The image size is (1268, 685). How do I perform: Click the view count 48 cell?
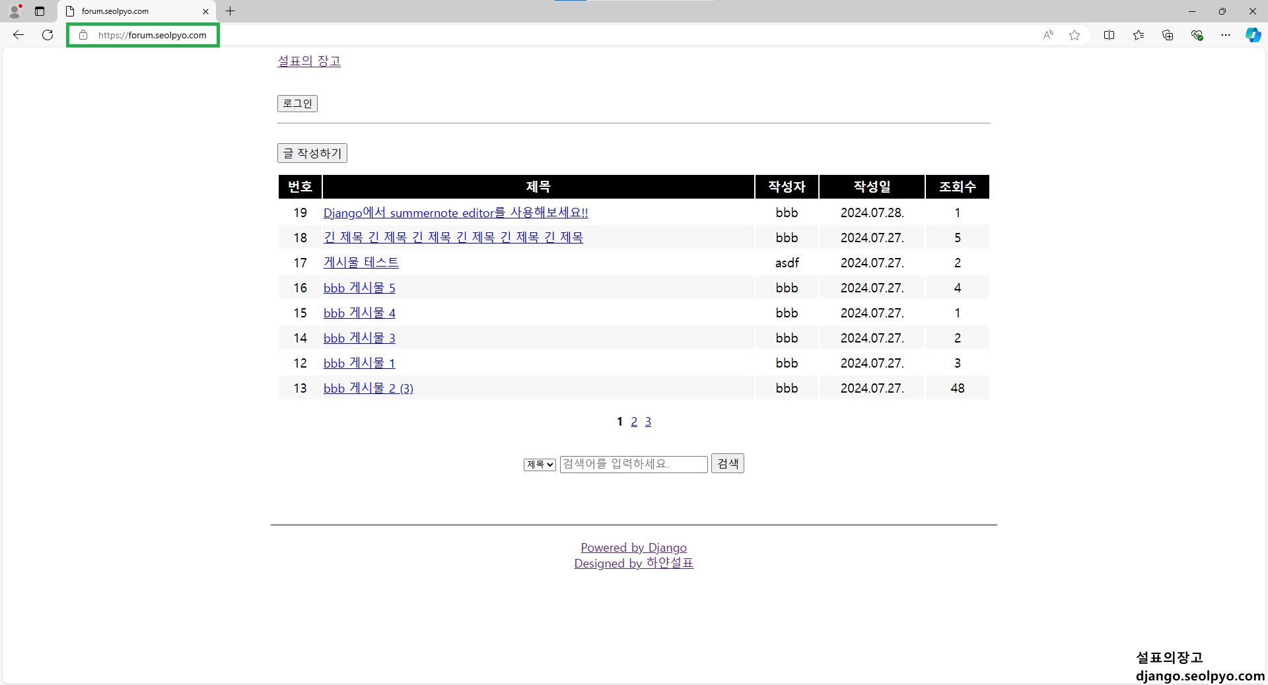pyautogui.click(x=958, y=388)
